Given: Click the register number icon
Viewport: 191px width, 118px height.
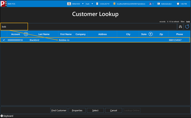Looking at the screenshot, I should pyautogui.click(x=150, y=4).
